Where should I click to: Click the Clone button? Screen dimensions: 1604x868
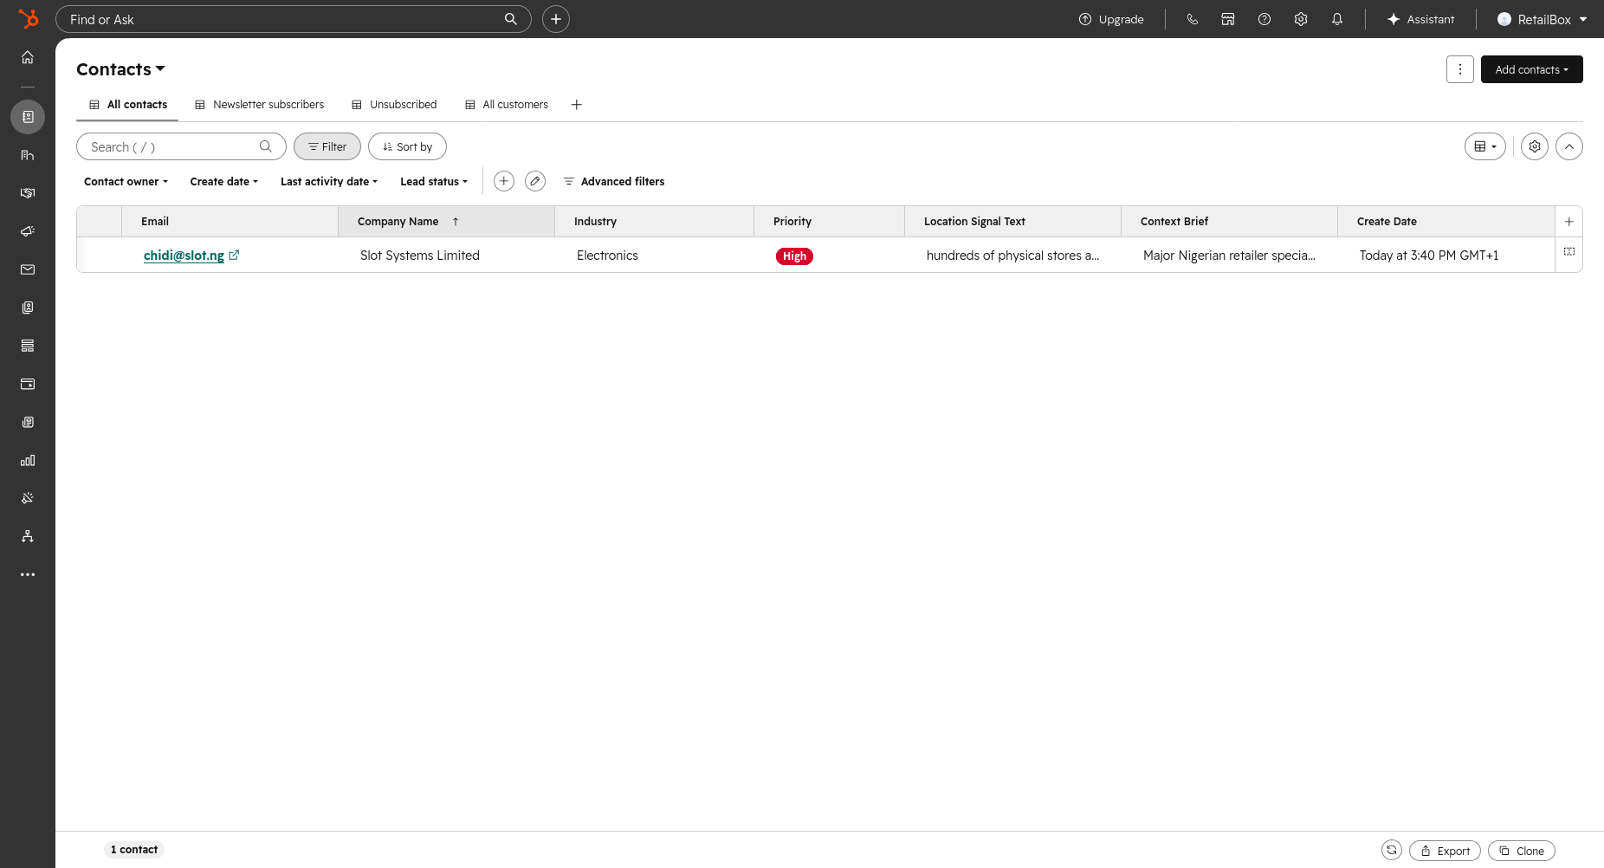[1522, 851]
